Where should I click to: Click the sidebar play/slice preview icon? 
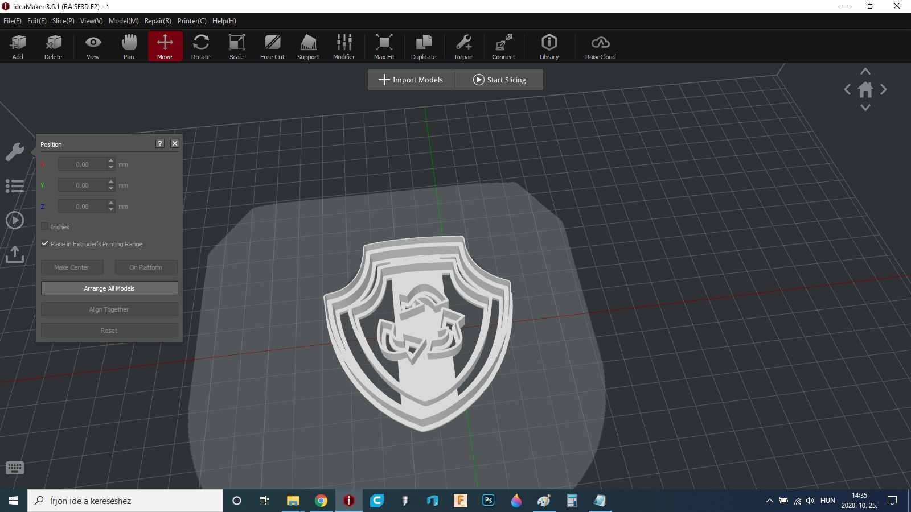click(x=14, y=220)
